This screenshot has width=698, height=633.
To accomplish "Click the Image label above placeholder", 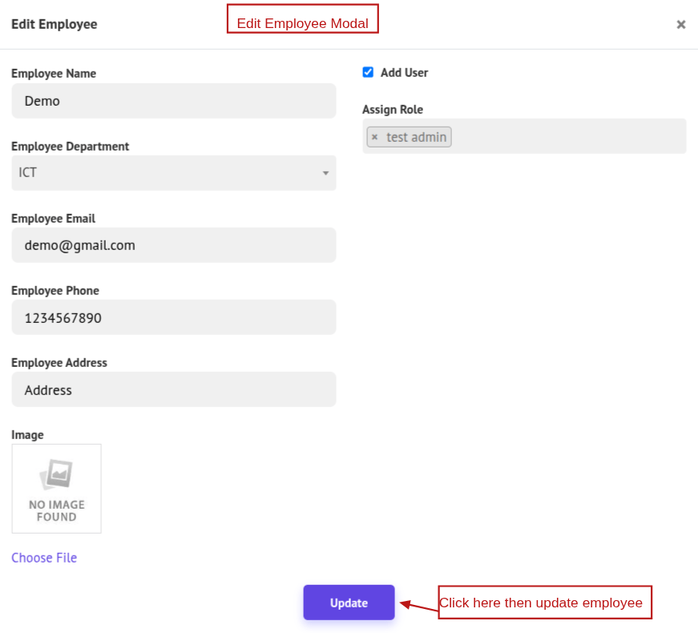I will tap(27, 435).
